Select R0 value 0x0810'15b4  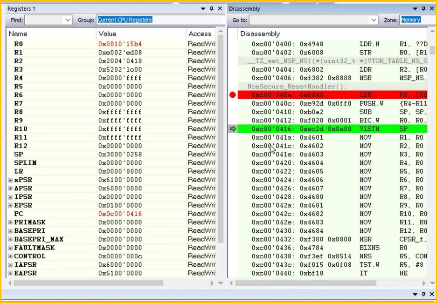(120, 44)
